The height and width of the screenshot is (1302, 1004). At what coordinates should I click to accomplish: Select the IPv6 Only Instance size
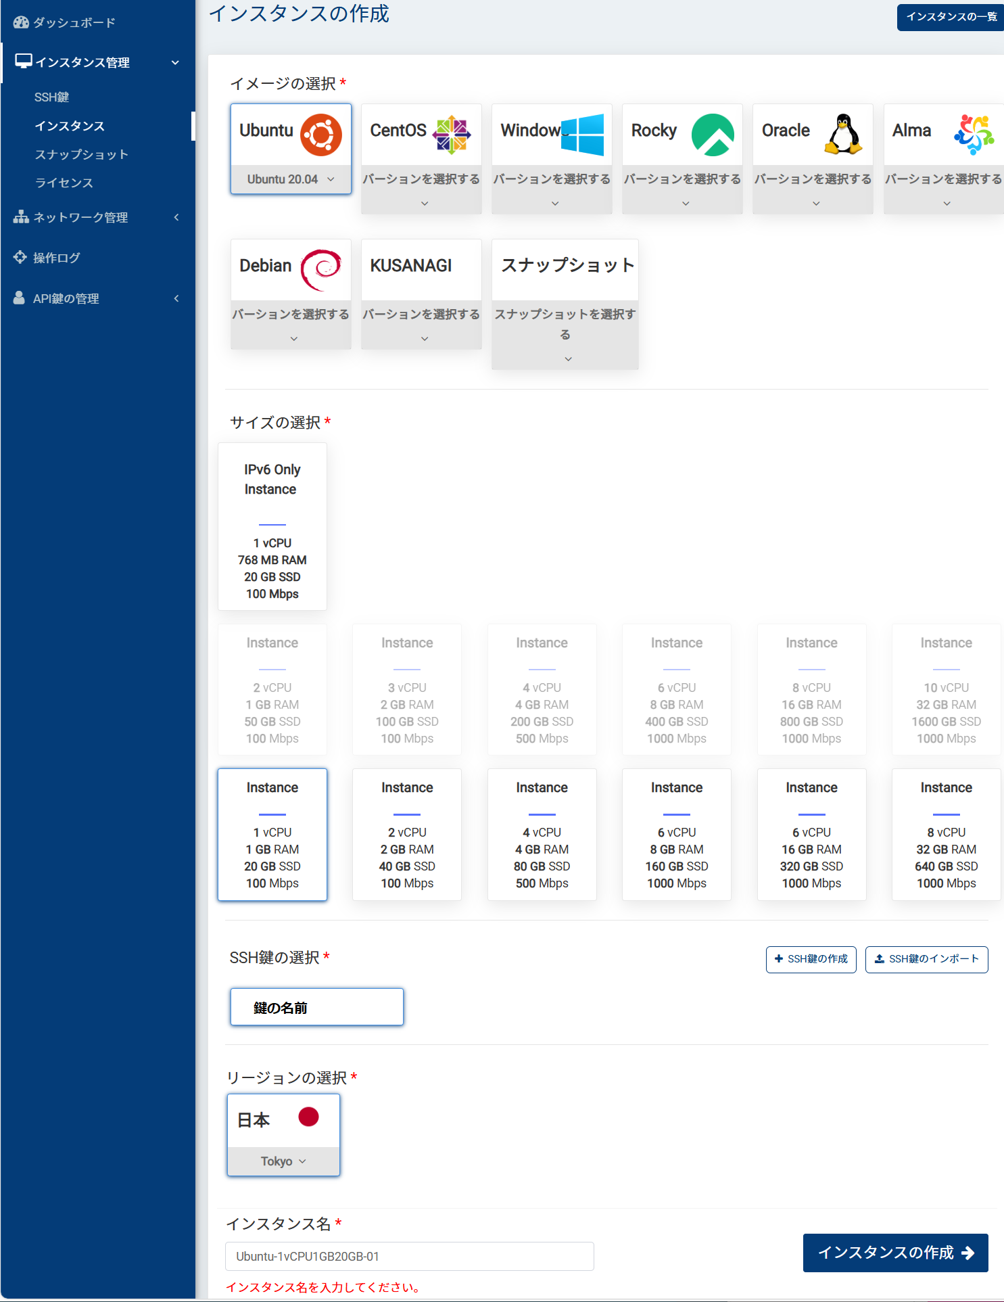[272, 527]
